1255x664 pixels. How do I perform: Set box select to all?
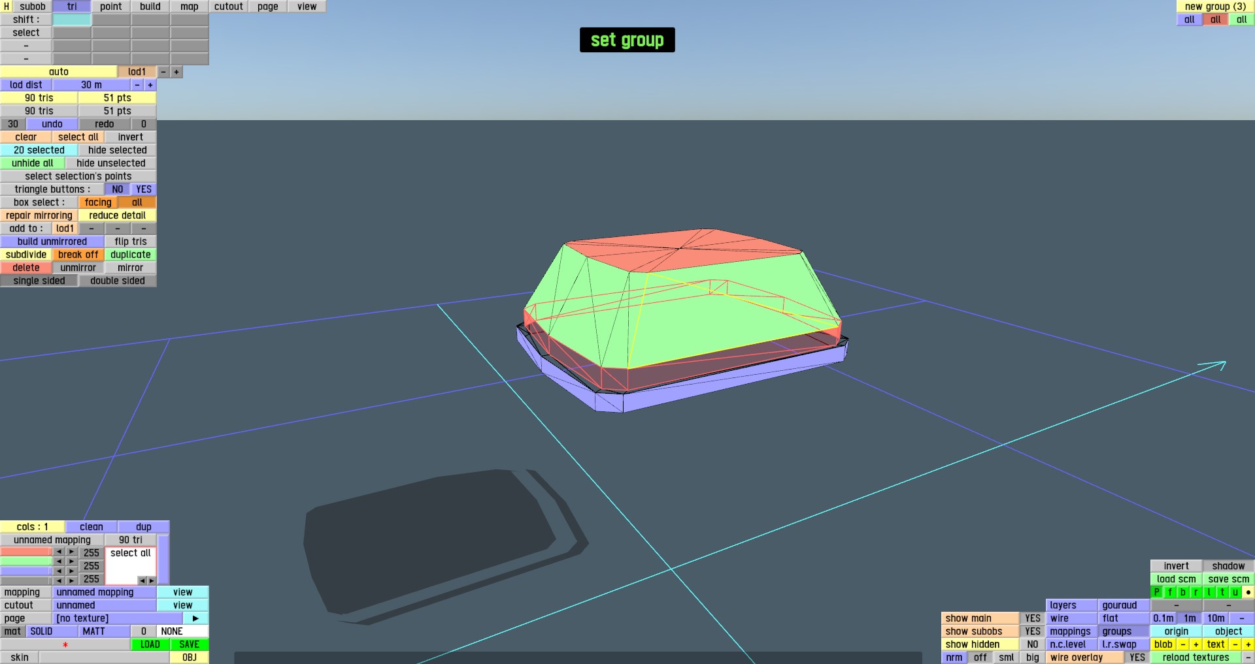pos(137,202)
